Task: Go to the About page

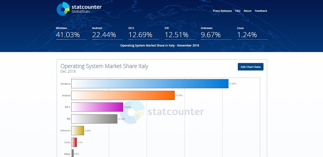Action: point(247,11)
